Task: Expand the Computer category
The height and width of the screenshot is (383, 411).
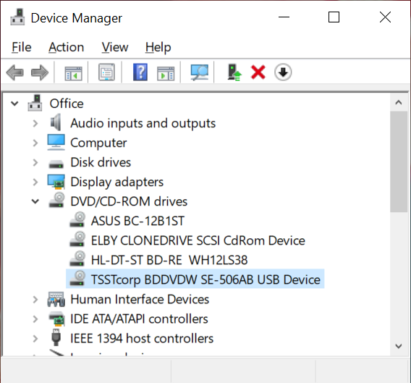Action: pos(35,143)
